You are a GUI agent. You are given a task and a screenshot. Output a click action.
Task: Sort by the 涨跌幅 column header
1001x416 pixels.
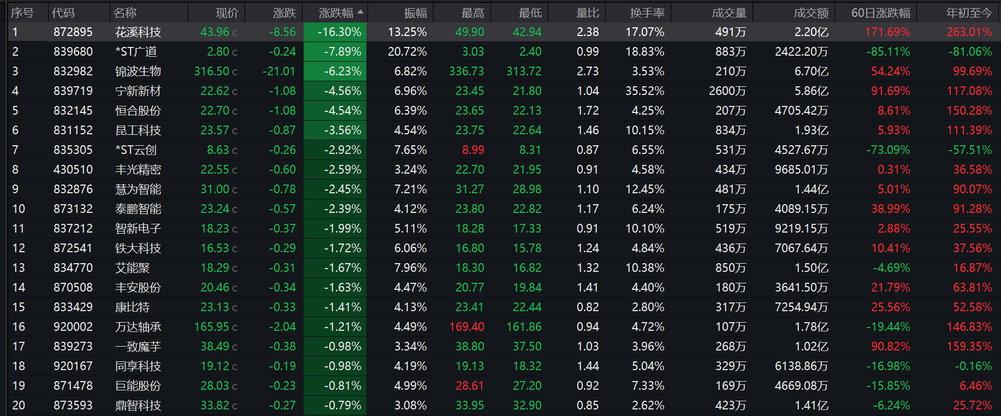pyautogui.click(x=336, y=13)
